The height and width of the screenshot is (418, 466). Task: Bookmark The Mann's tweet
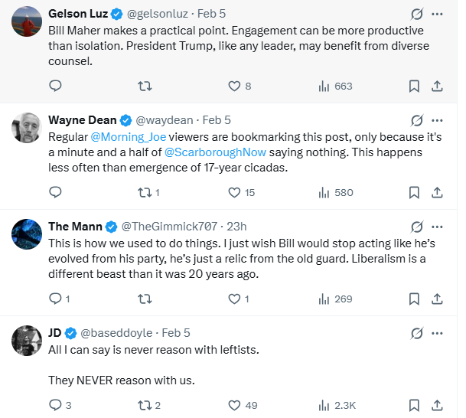pos(414,299)
